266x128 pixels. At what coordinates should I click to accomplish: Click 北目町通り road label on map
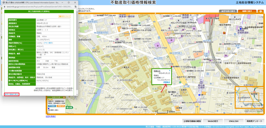[x=177, y=53]
